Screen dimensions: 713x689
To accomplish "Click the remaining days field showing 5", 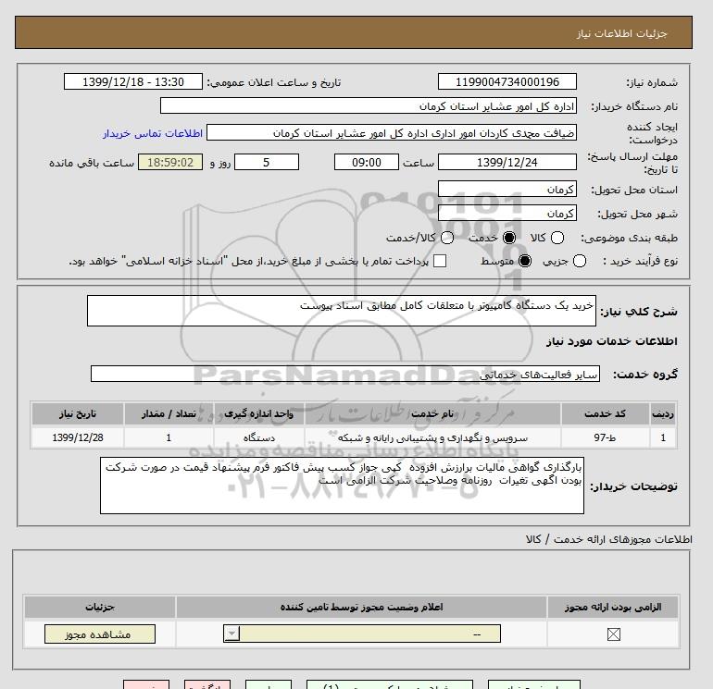I will (267, 162).
